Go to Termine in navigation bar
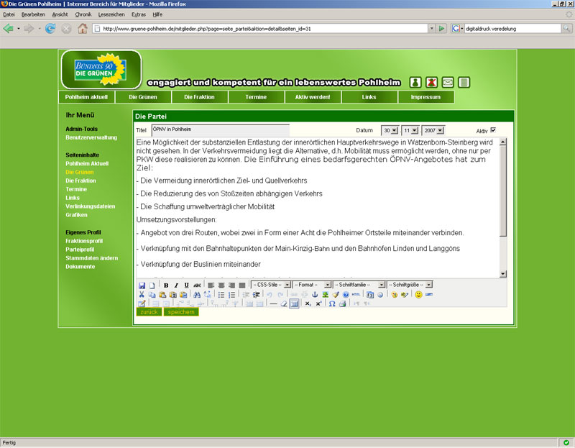Screen dimensions: 575x448 coord(256,97)
